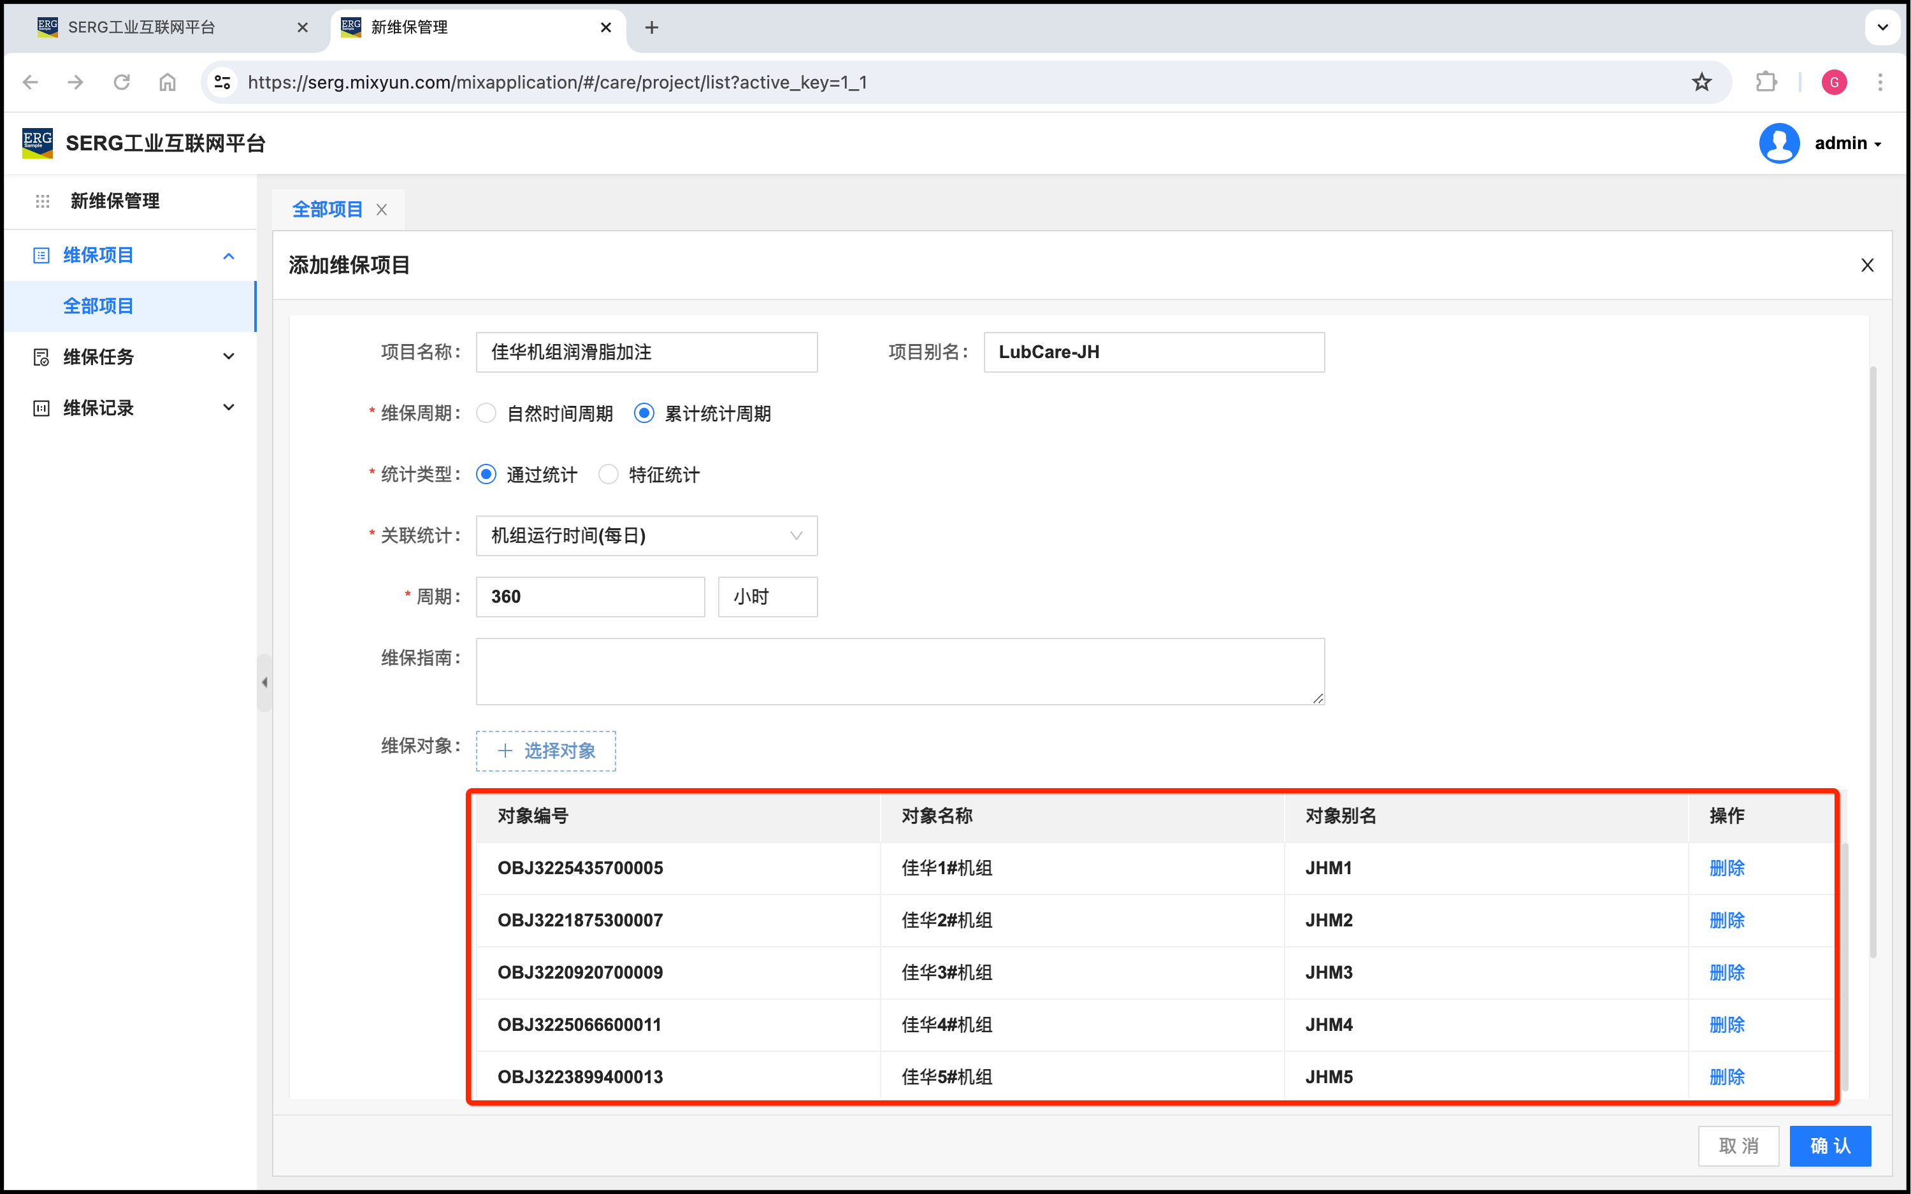Open the browser extensions puzzle icon
Viewport: 1911px width, 1194px height.
click(1766, 82)
